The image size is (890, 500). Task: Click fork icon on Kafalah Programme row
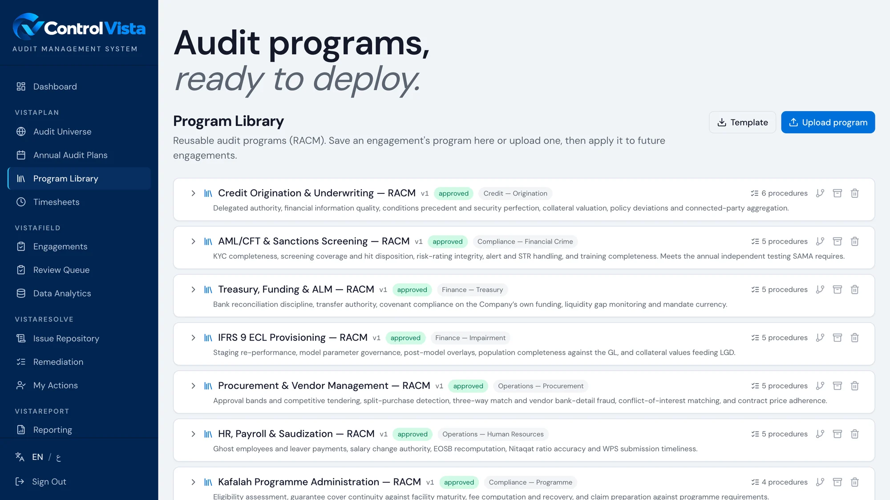[820, 482]
